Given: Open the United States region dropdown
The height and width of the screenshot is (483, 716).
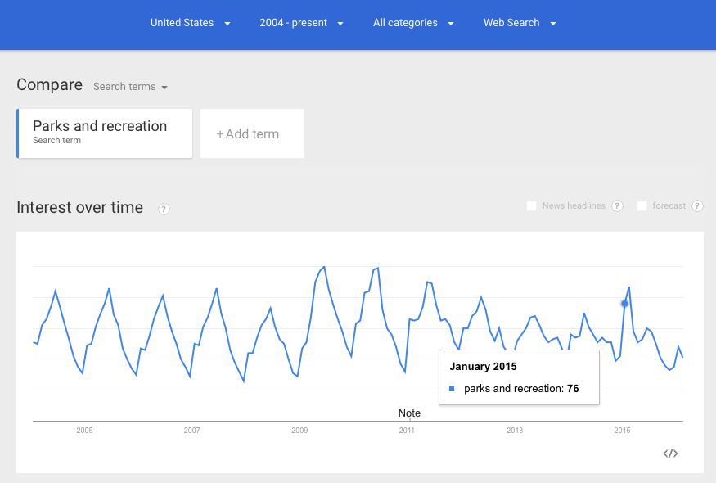Looking at the screenshot, I should pyautogui.click(x=190, y=23).
